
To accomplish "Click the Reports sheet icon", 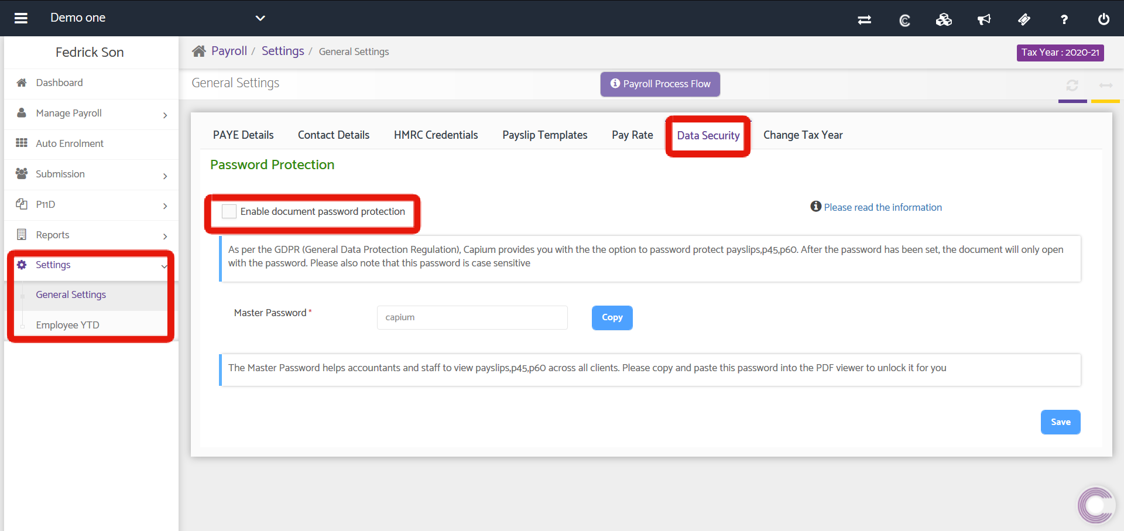I will [x=22, y=234].
